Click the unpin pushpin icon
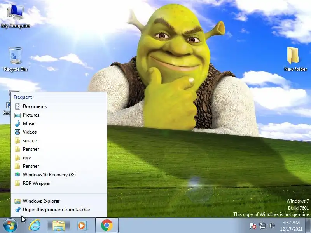Viewport: 311px width, 233px height. 17,210
